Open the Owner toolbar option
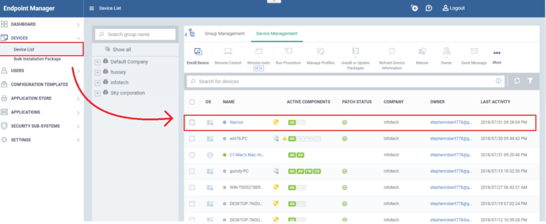This screenshot has height=224, width=546. point(446,52)
